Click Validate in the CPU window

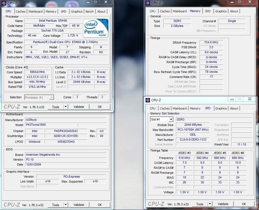[79, 107]
